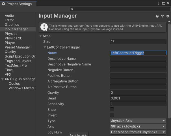The image size is (171, 136).
Task: Click the Negative Button field
Action: click(138, 70)
